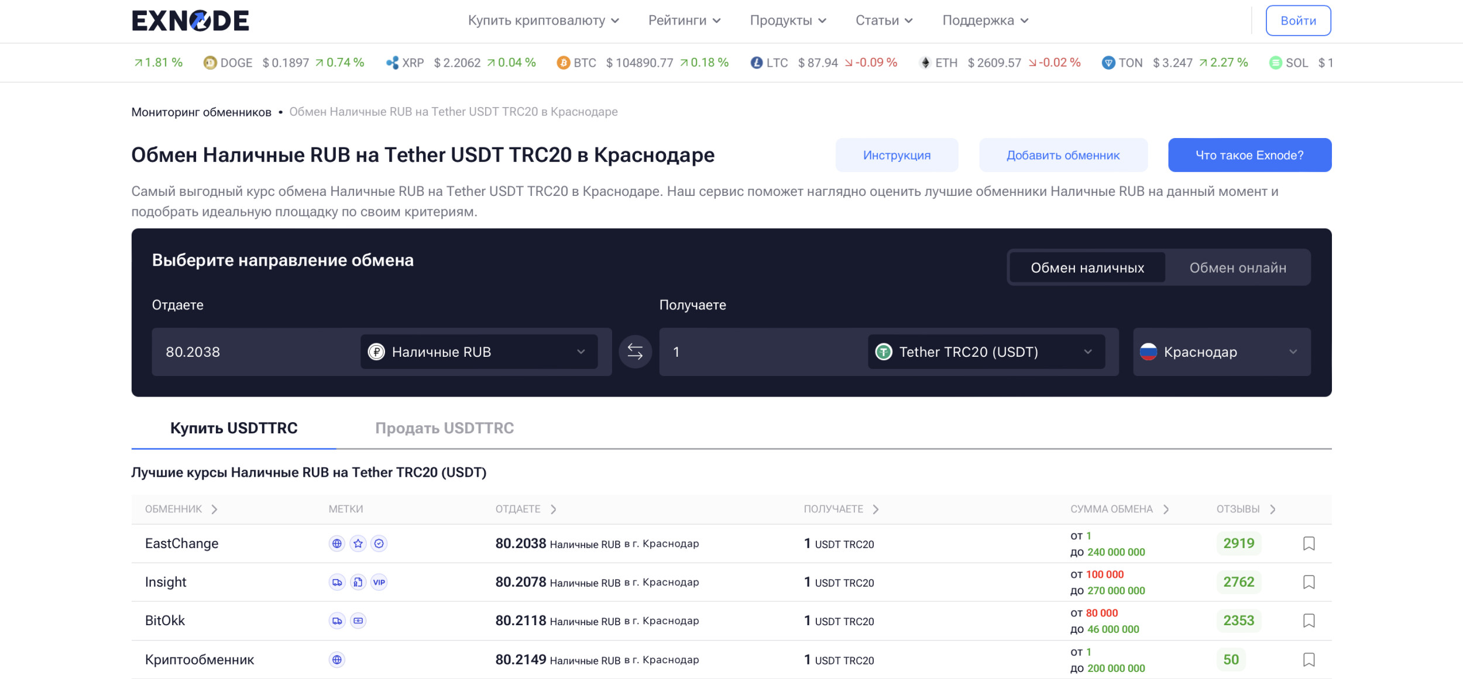
Task: Select the Обмен онлайн mode tab
Action: click(1237, 268)
